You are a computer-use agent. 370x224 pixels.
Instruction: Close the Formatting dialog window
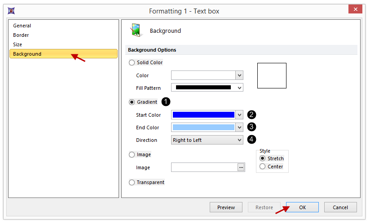(x=355, y=10)
